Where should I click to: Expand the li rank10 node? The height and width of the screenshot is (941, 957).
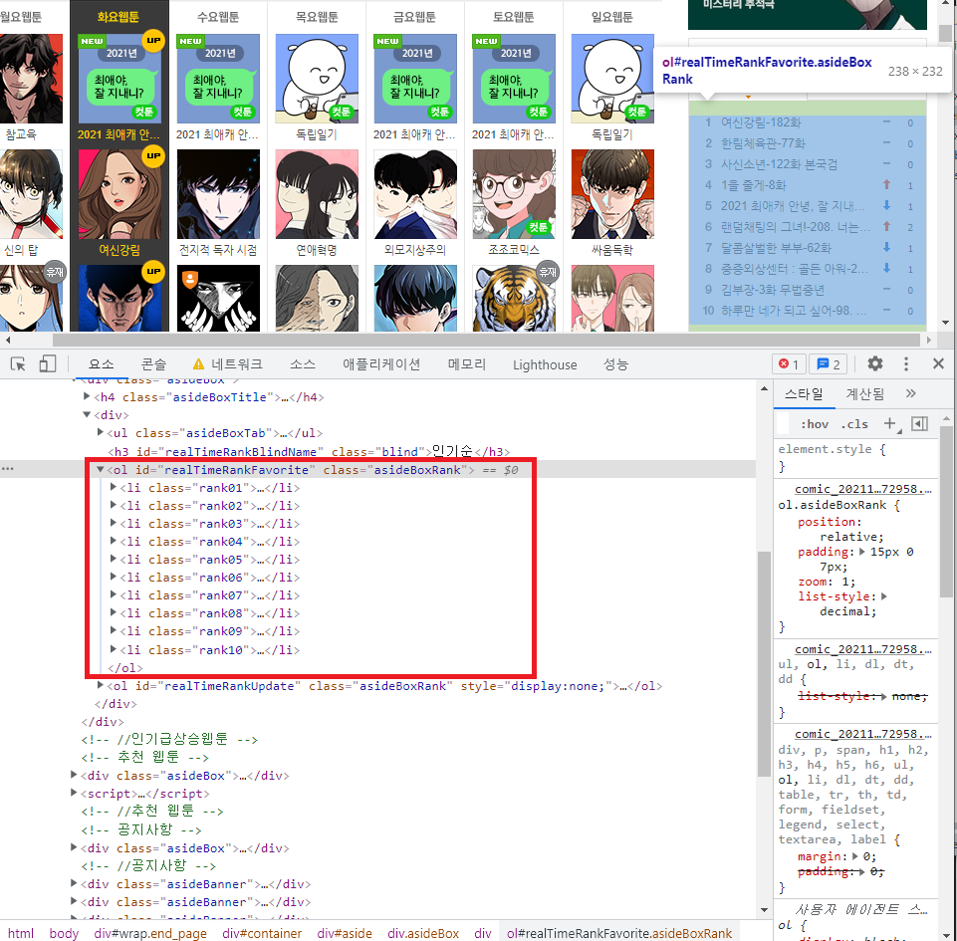113,649
